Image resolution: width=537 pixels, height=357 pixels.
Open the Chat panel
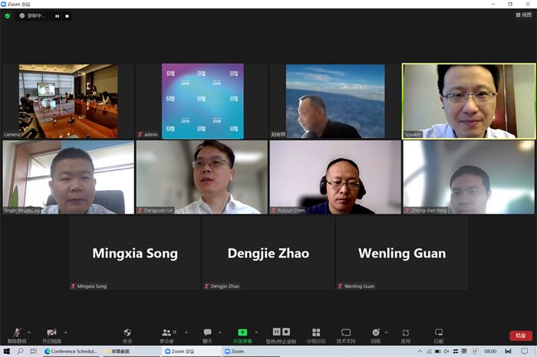click(207, 333)
